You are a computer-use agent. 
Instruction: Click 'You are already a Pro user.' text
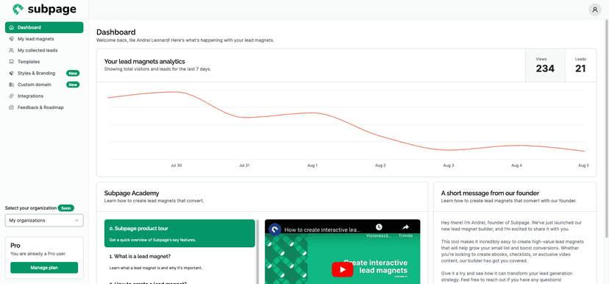tap(38, 254)
